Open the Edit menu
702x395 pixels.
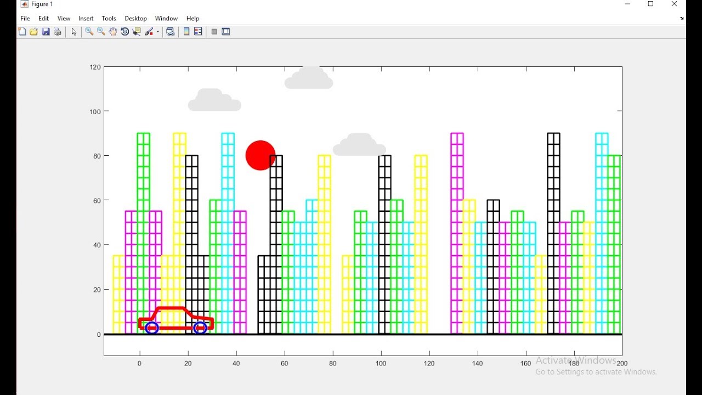pos(44,18)
